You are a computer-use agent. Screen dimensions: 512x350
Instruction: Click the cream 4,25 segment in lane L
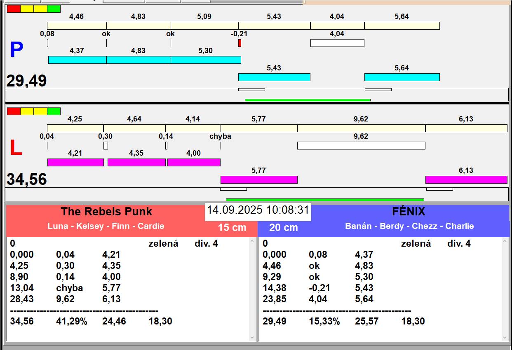pyautogui.click(x=75, y=128)
